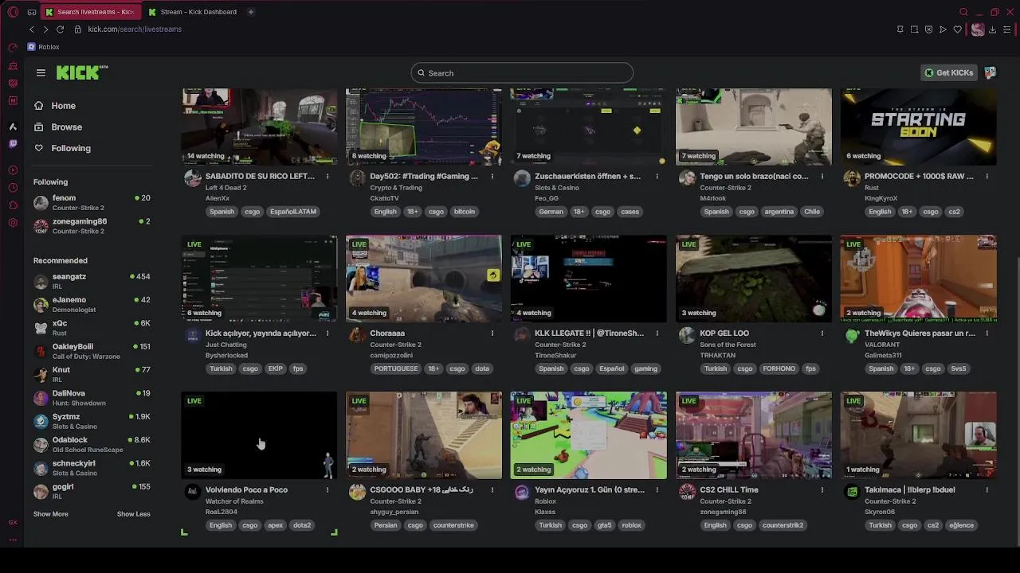Image resolution: width=1020 pixels, height=573 pixels.
Task: Click Show More under Recommended
Action: [x=50, y=514]
